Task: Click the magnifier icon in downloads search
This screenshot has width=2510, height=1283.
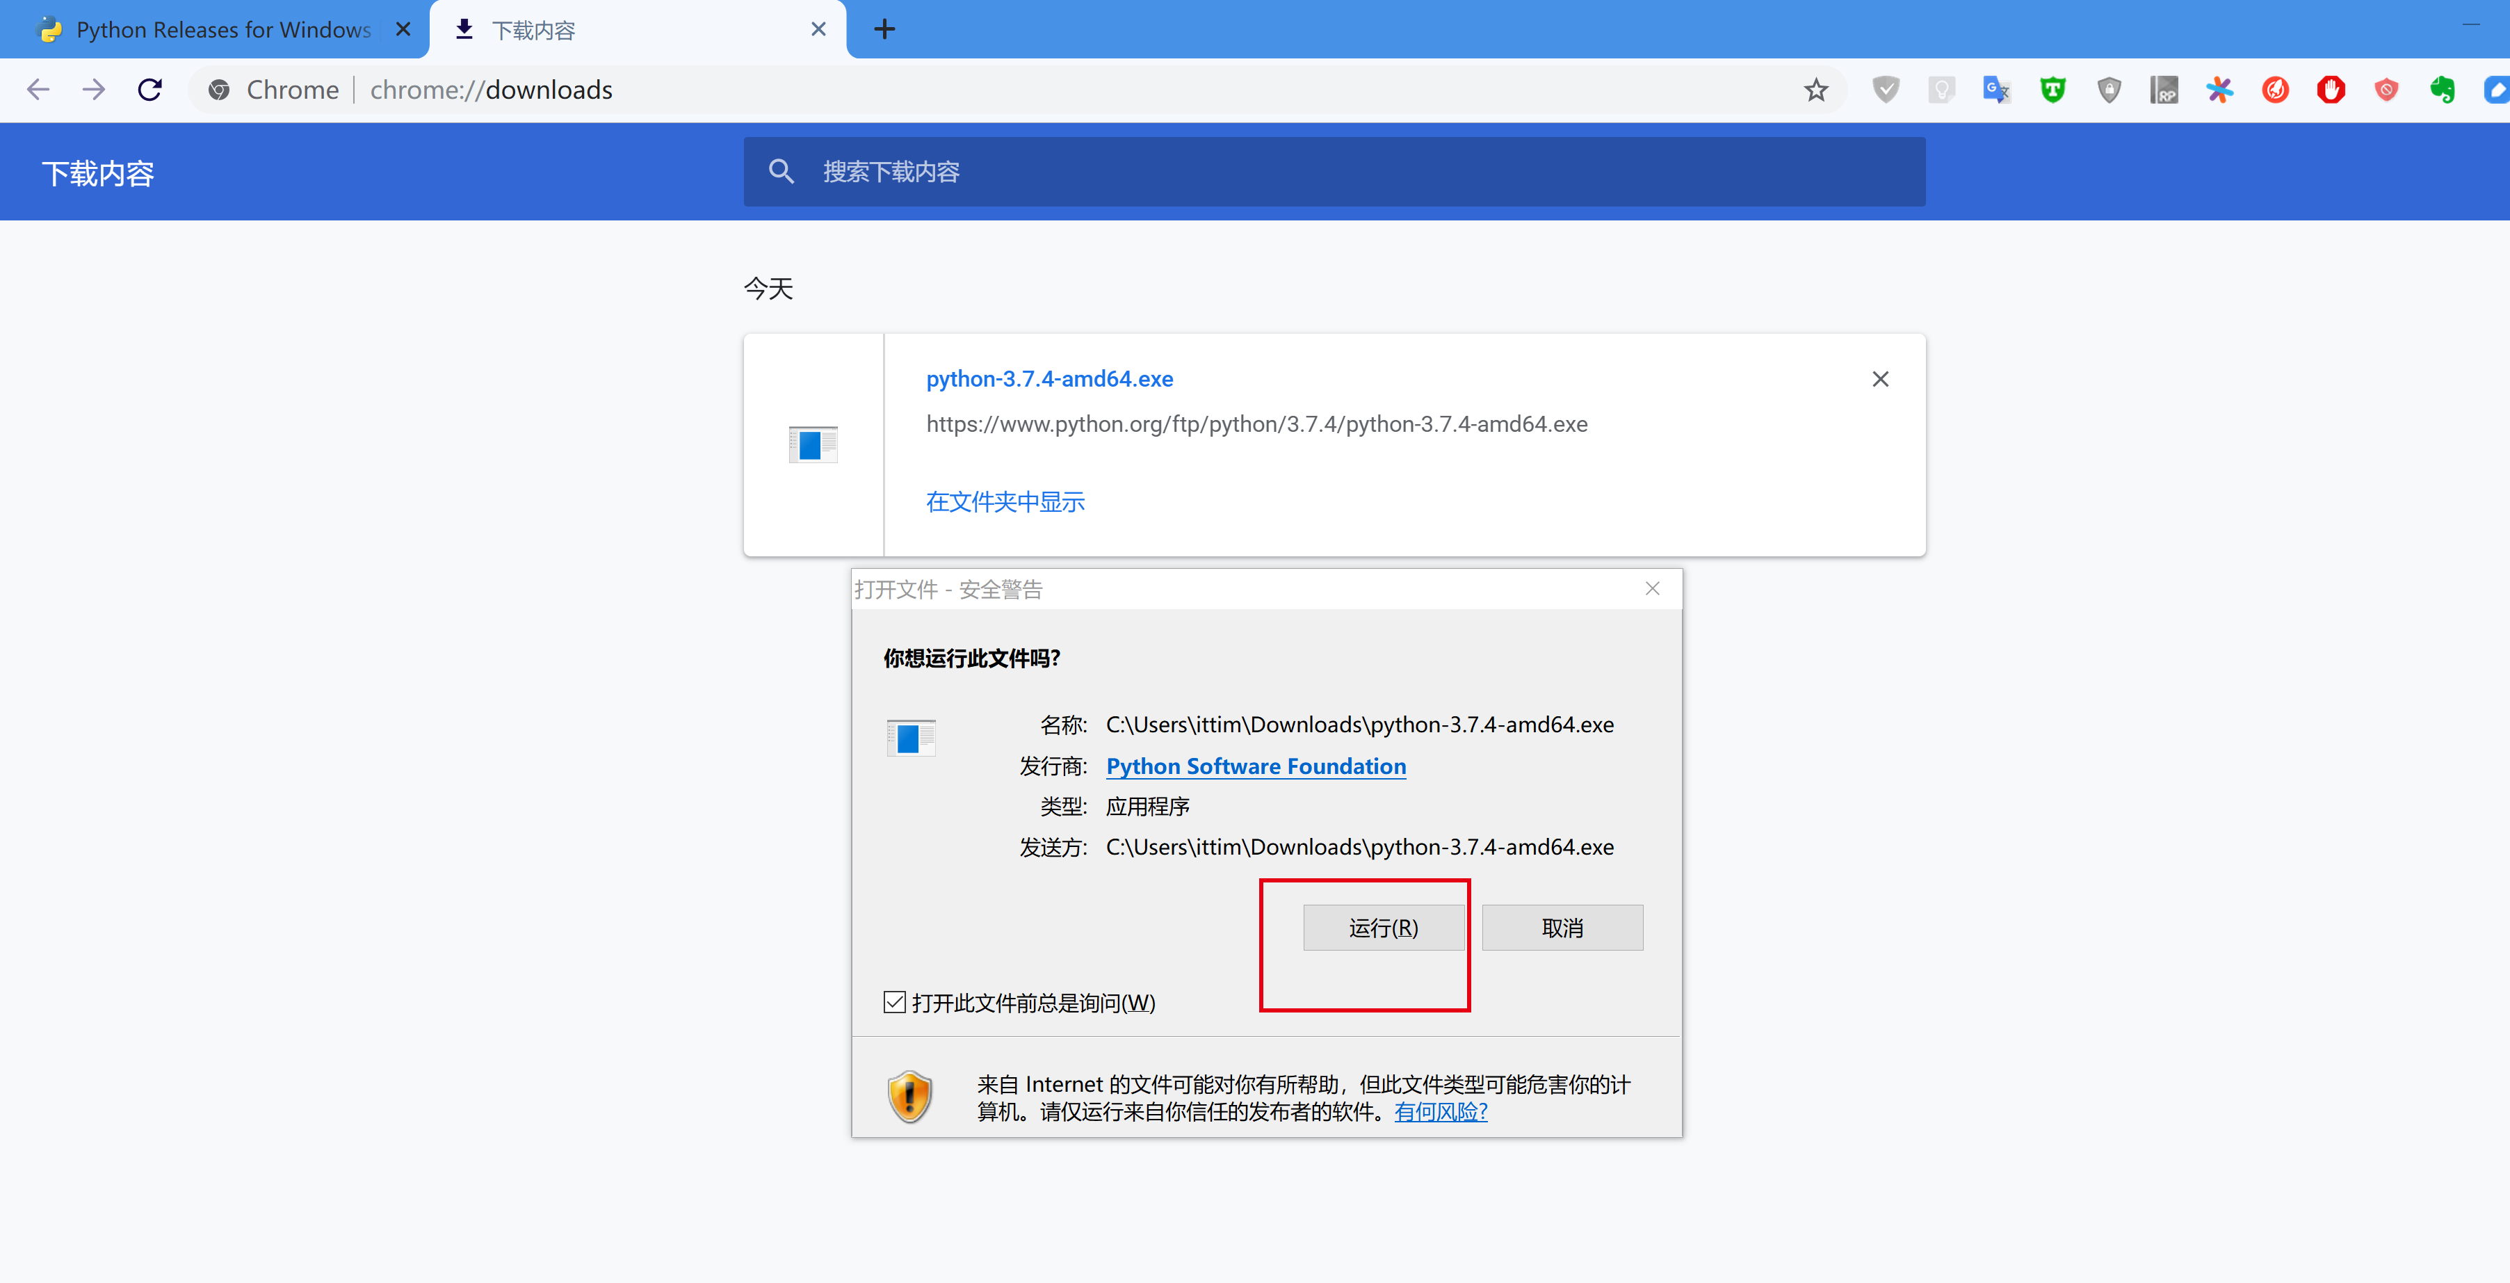Action: click(781, 172)
